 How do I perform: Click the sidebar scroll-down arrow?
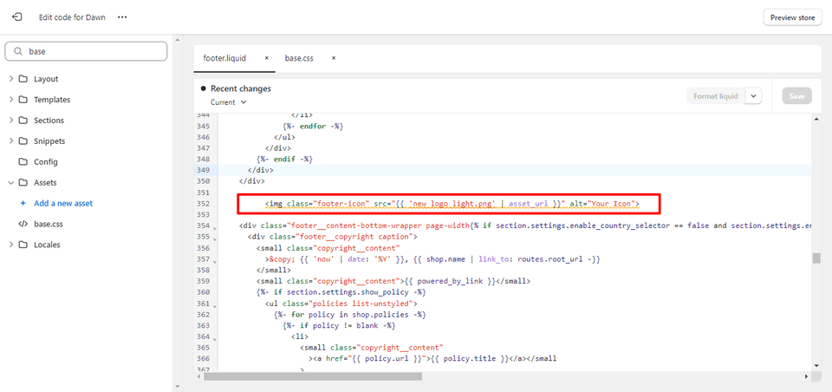pyautogui.click(x=177, y=387)
